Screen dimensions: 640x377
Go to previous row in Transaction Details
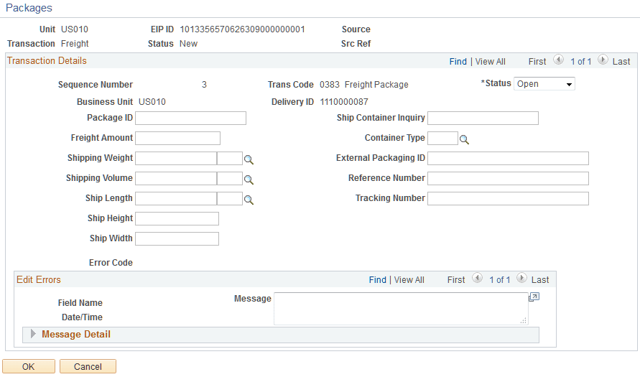(x=558, y=60)
